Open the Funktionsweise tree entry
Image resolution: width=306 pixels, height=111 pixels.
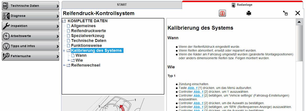point(86,45)
